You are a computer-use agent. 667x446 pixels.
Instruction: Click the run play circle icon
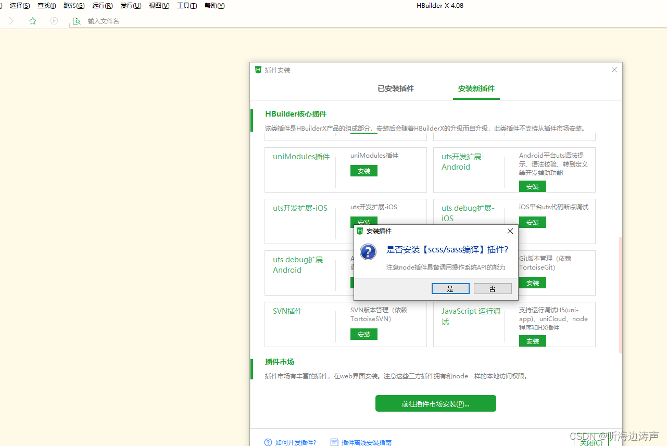click(54, 21)
